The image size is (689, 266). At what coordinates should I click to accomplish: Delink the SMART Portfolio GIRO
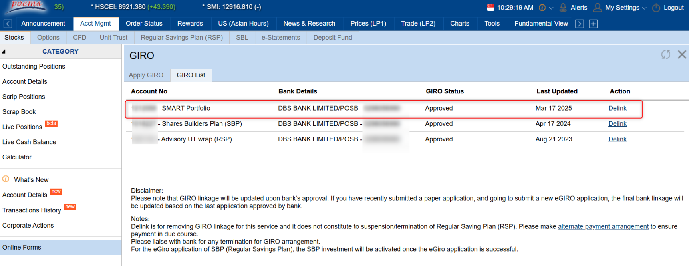(617, 108)
